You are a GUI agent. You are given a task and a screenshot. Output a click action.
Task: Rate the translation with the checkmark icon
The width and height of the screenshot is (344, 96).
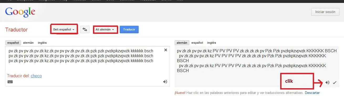[x=335, y=82]
